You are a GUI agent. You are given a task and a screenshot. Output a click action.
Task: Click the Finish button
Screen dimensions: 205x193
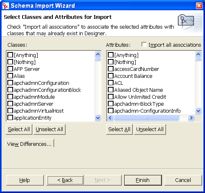pyautogui.click(x=143, y=180)
